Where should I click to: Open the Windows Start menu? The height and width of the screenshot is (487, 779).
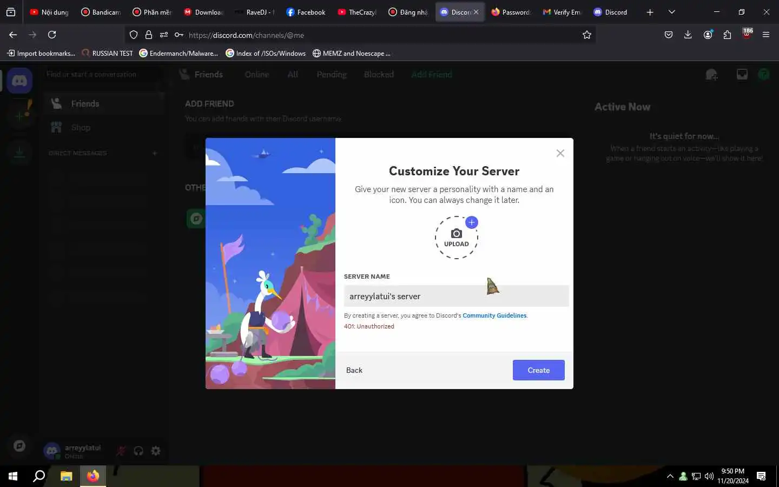(13, 476)
